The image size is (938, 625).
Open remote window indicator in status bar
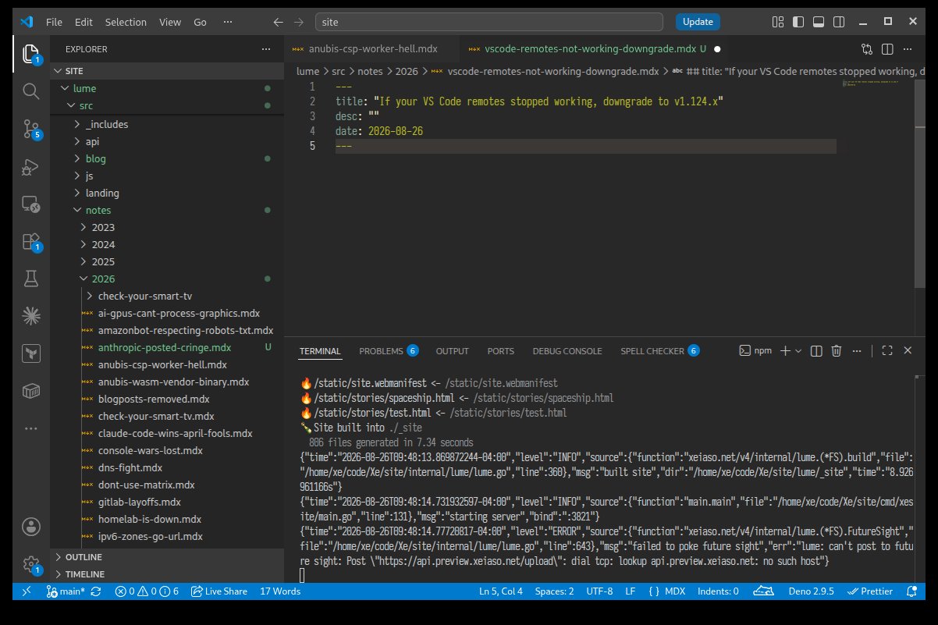(27, 591)
